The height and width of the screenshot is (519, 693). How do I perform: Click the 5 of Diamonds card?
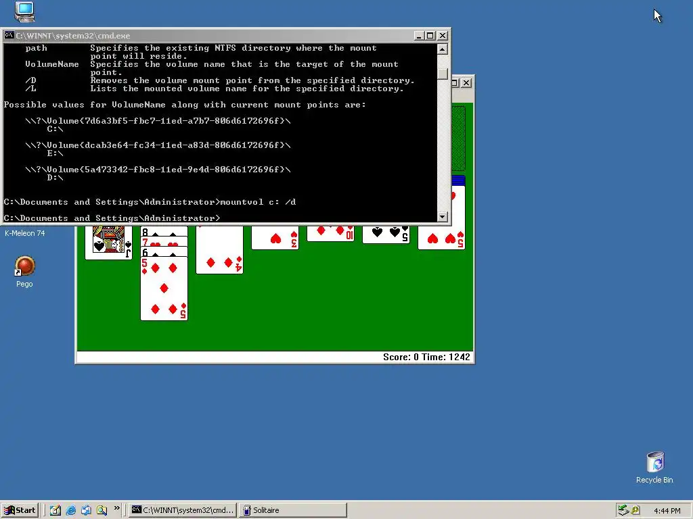tap(164, 289)
